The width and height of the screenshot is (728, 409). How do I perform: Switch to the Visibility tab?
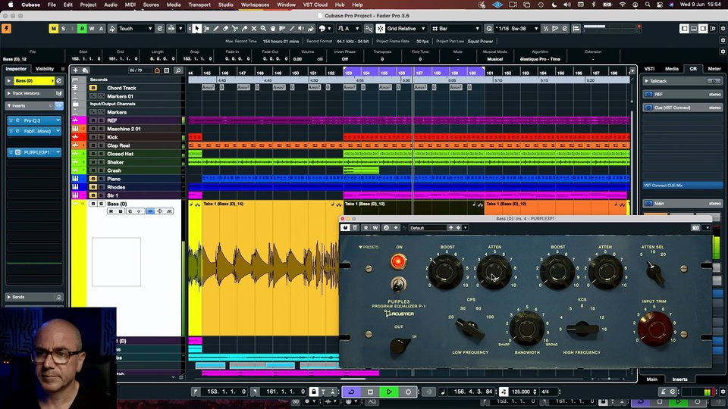(x=45, y=69)
